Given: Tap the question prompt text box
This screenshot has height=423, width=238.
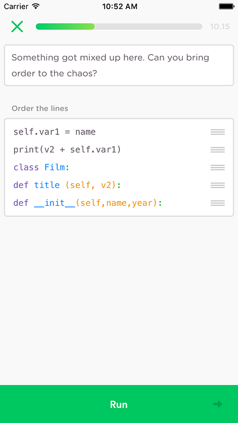Looking at the screenshot, I should pos(119,65).
